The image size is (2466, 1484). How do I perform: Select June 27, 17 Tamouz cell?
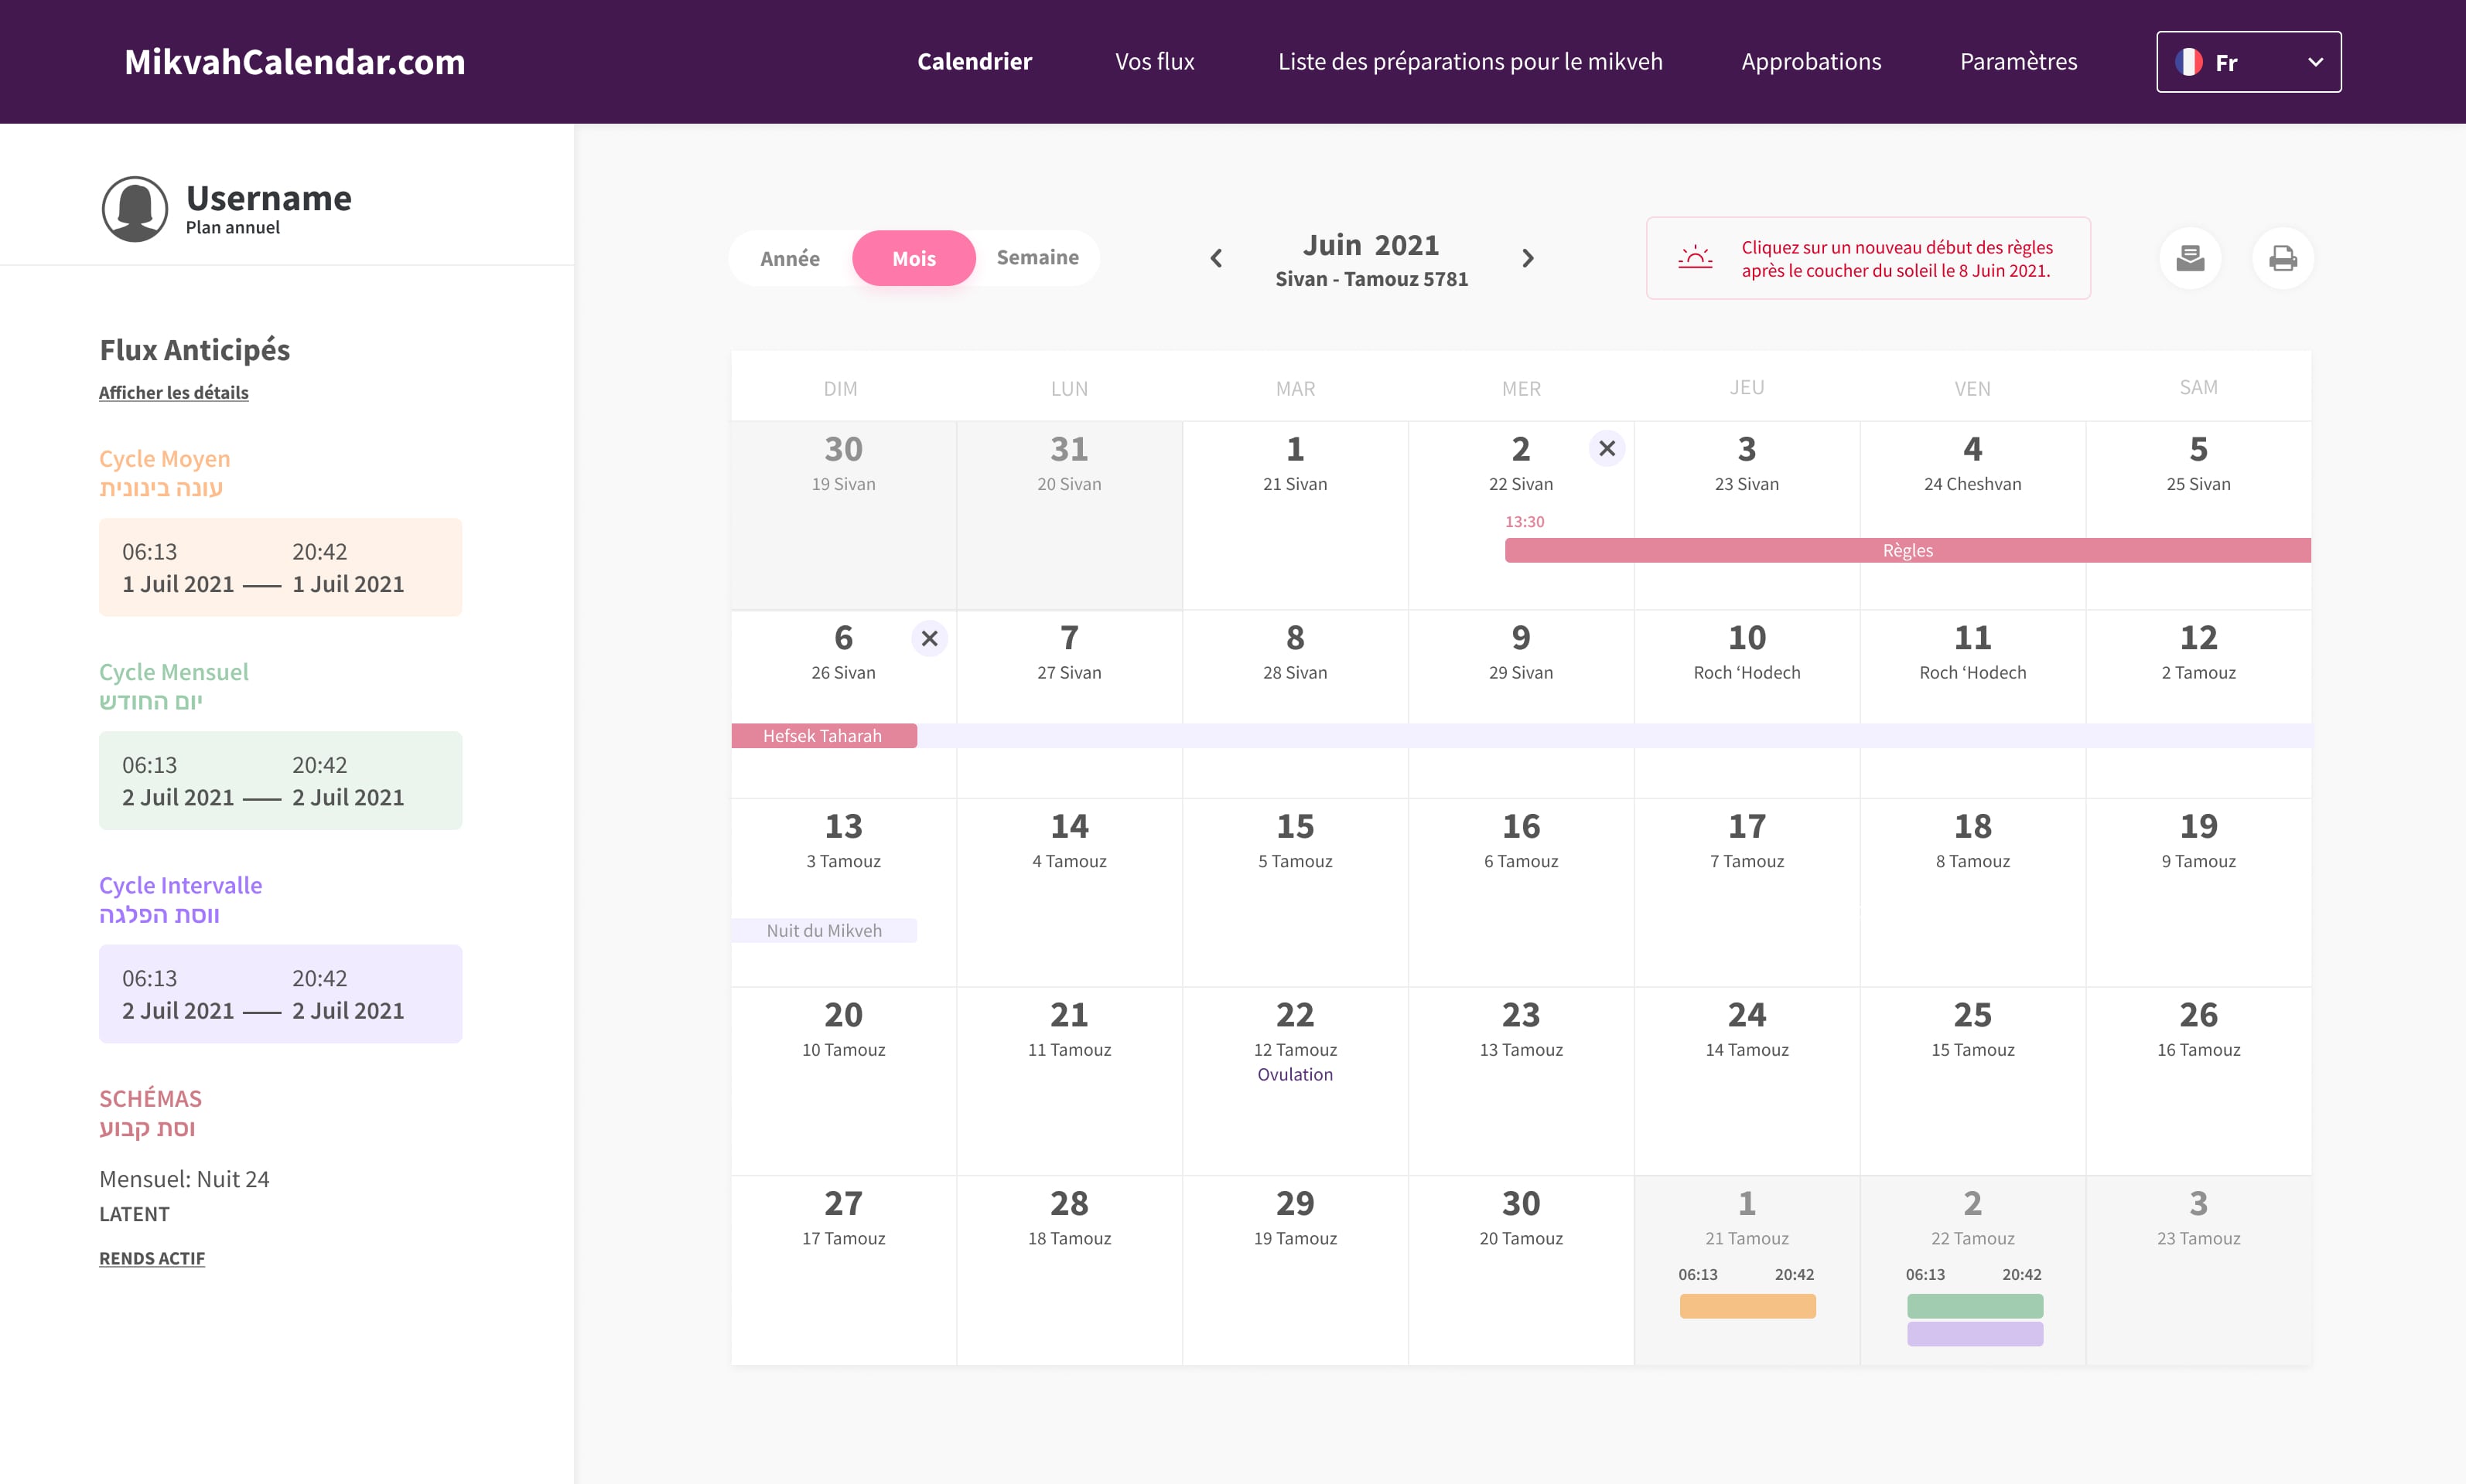(842, 1270)
